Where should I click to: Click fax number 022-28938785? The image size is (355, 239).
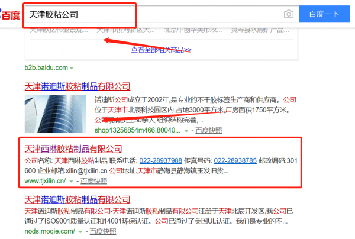tap(235, 160)
